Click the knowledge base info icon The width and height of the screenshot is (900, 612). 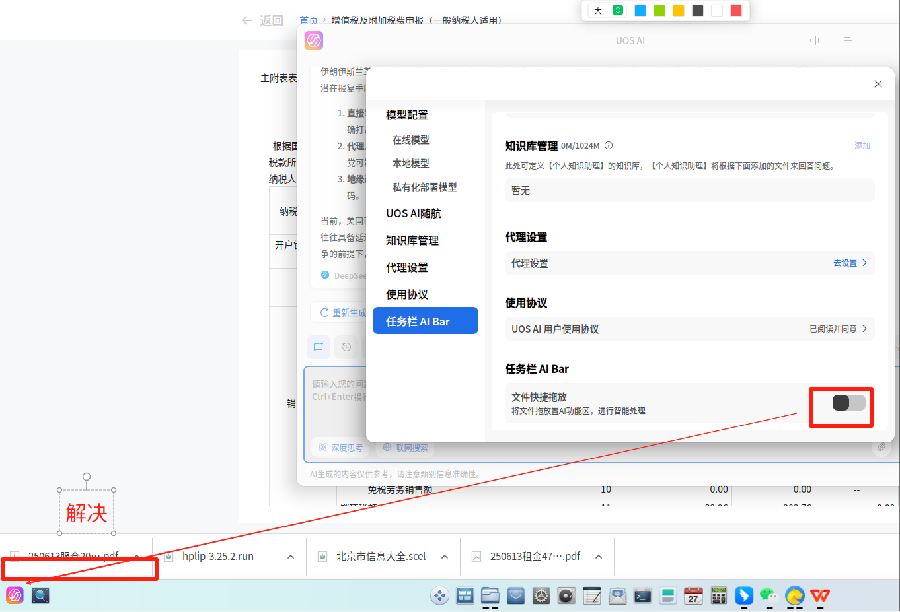609,145
